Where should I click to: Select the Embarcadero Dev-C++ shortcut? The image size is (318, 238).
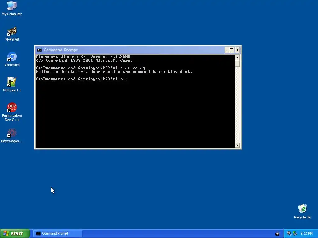tap(12, 112)
